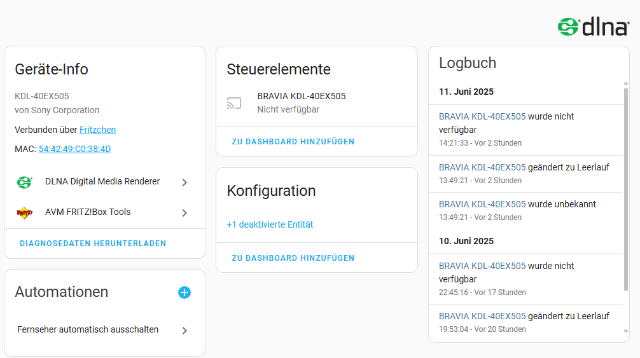This screenshot has height=358, width=640.
Task: Click the 19:53:04 - Vor 20 Stunden timestamp
Action: [482, 329]
